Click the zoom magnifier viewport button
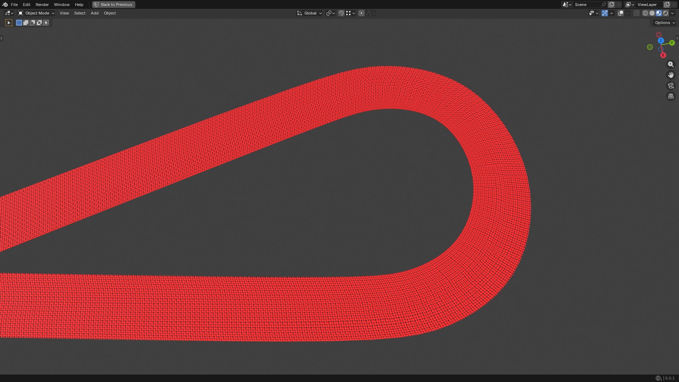This screenshot has width=679, height=382. [x=671, y=64]
